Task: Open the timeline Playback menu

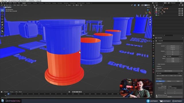Action: click(6, 92)
